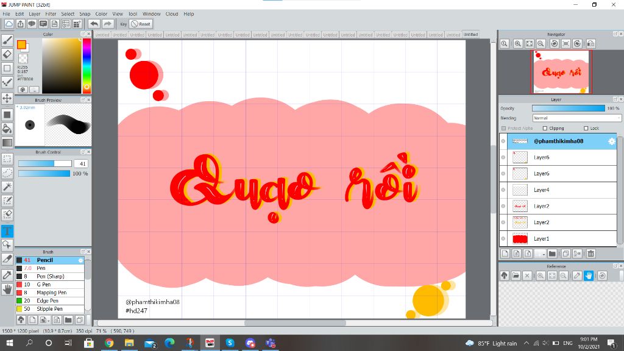
Task: Click Navigator flip view icon
Action: click(x=590, y=43)
